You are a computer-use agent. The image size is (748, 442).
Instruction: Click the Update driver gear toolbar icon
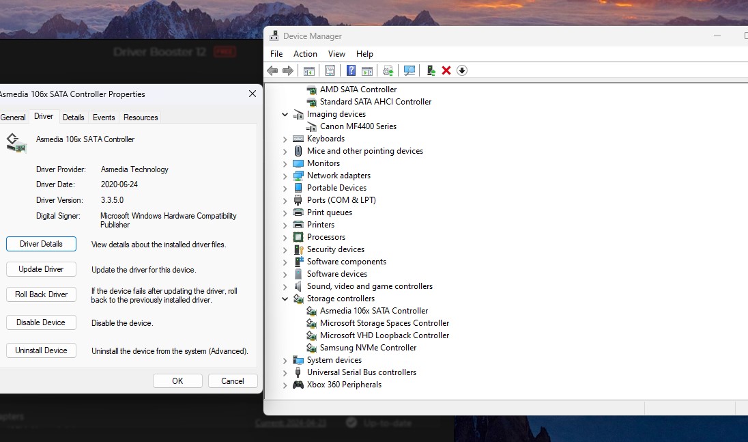[x=388, y=70]
